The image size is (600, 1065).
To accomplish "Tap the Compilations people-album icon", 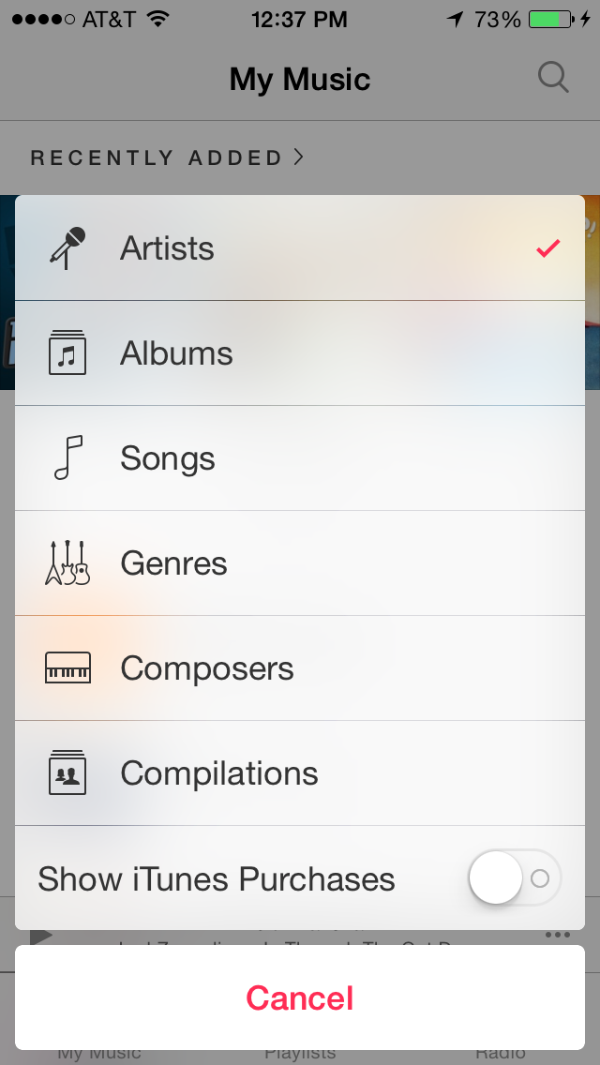I will [x=67, y=772].
